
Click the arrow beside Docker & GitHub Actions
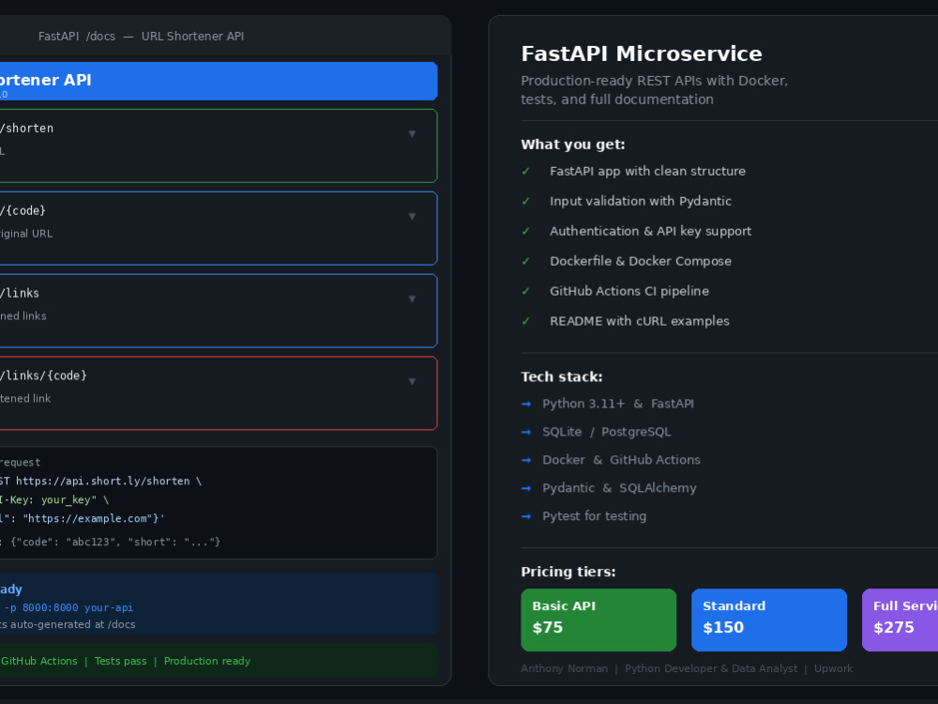[x=526, y=460]
